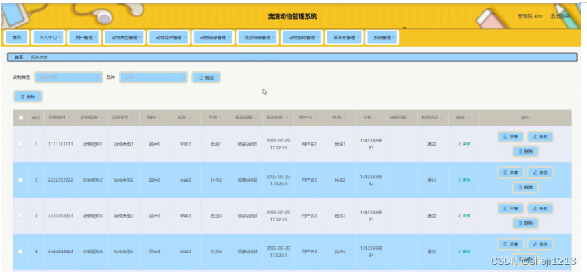Click 删除 for row 动物昵称3

pyautogui.click(x=526, y=223)
